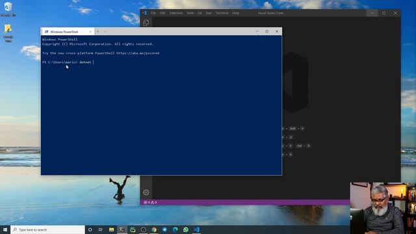Open WhatsApp from the taskbar

point(186,229)
